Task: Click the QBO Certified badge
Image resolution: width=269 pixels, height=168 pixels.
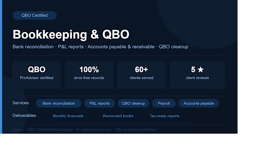Action: click(35, 15)
